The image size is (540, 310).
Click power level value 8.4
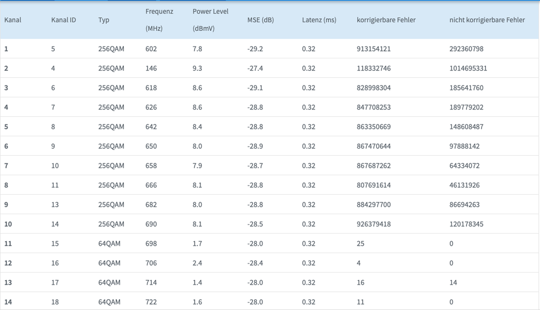197,127
